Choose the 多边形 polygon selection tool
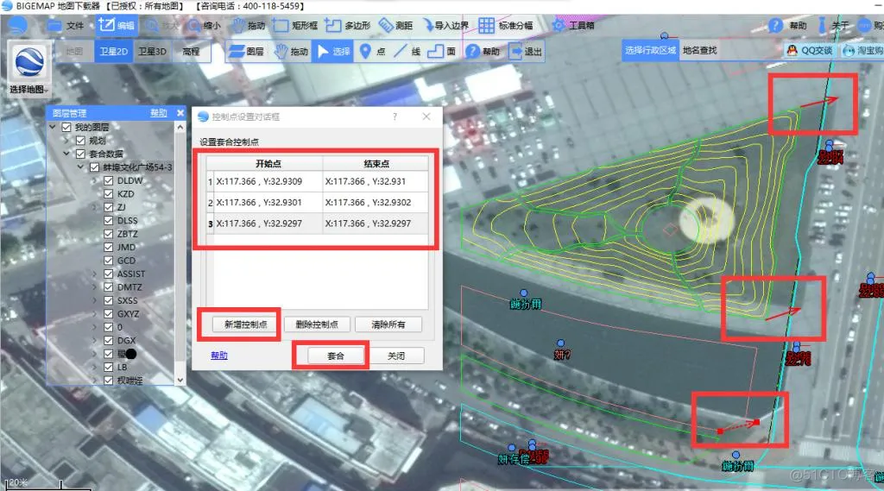Screen dimensions: 884x491 333,25
